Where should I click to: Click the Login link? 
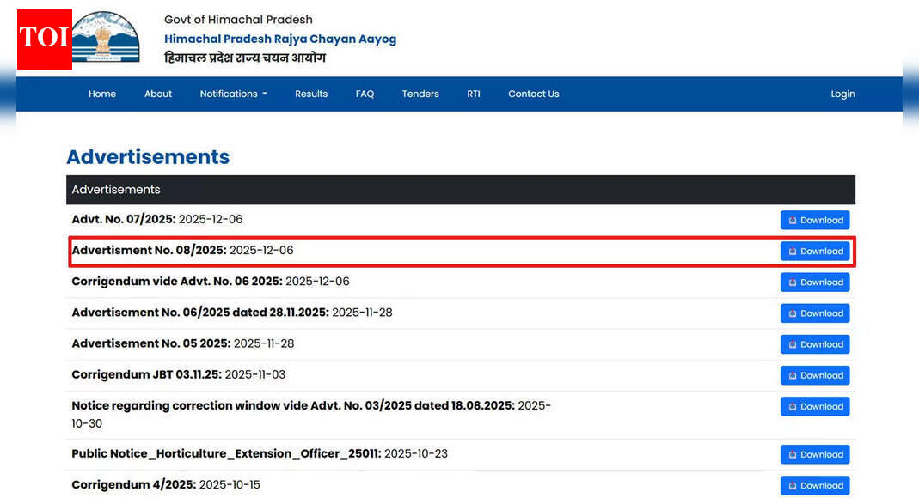click(842, 94)
